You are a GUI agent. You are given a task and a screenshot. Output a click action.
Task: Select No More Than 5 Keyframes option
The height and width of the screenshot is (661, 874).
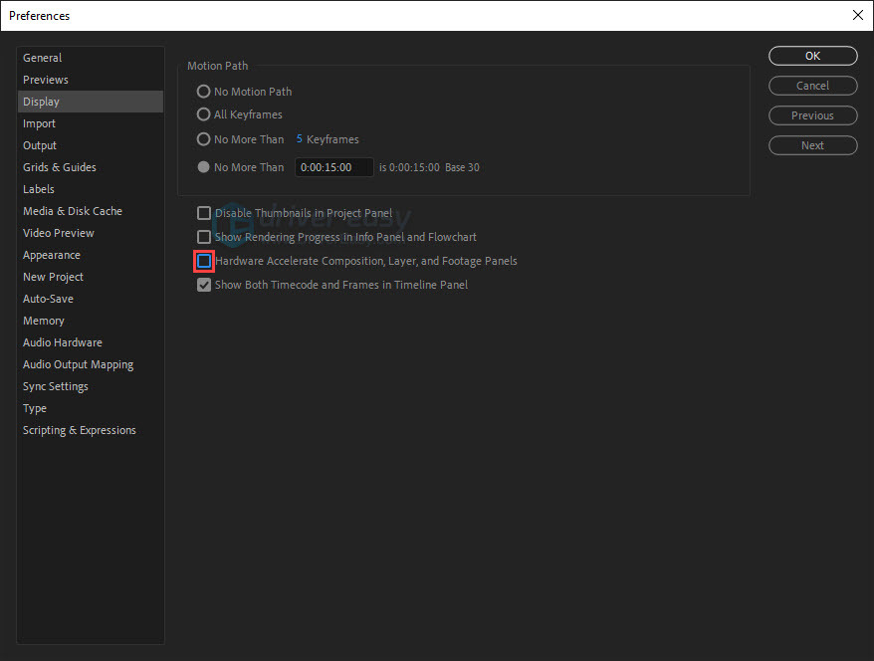point(204,139)
